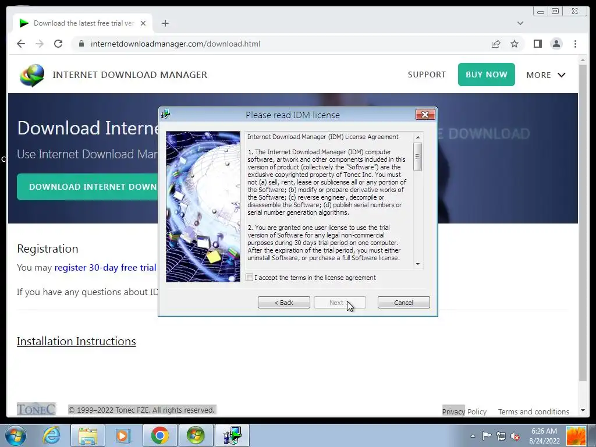Click the IDM globe logo on website
596x447 pixels.
click(x=32, y=75)
